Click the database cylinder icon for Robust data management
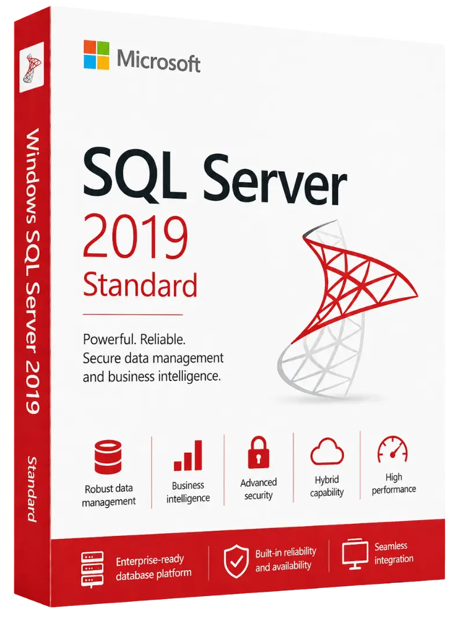This screenshot has height=617, width=463. (x=108, y=457)
